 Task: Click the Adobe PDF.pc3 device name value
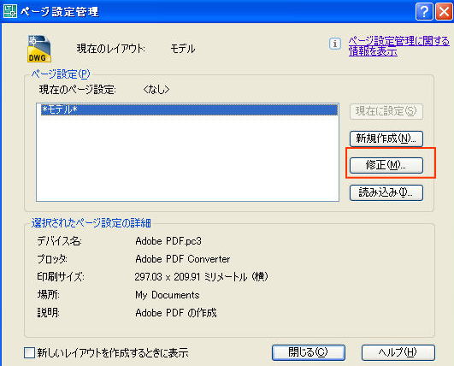coord(168,241)
